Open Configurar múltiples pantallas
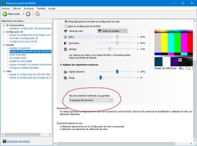 (24, 68)
